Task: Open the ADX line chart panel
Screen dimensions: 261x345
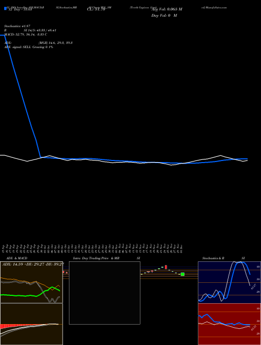Action: pyautogui.click(x=31, y=282)
